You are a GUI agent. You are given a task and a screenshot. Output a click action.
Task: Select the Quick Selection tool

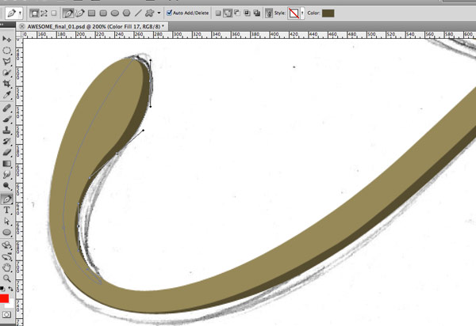[x=6, y=73]
